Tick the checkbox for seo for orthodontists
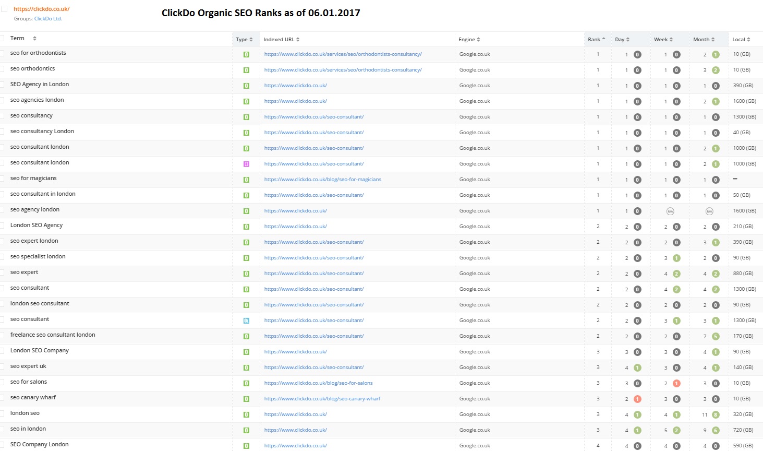The image size is (763, 451). point(2,53)
